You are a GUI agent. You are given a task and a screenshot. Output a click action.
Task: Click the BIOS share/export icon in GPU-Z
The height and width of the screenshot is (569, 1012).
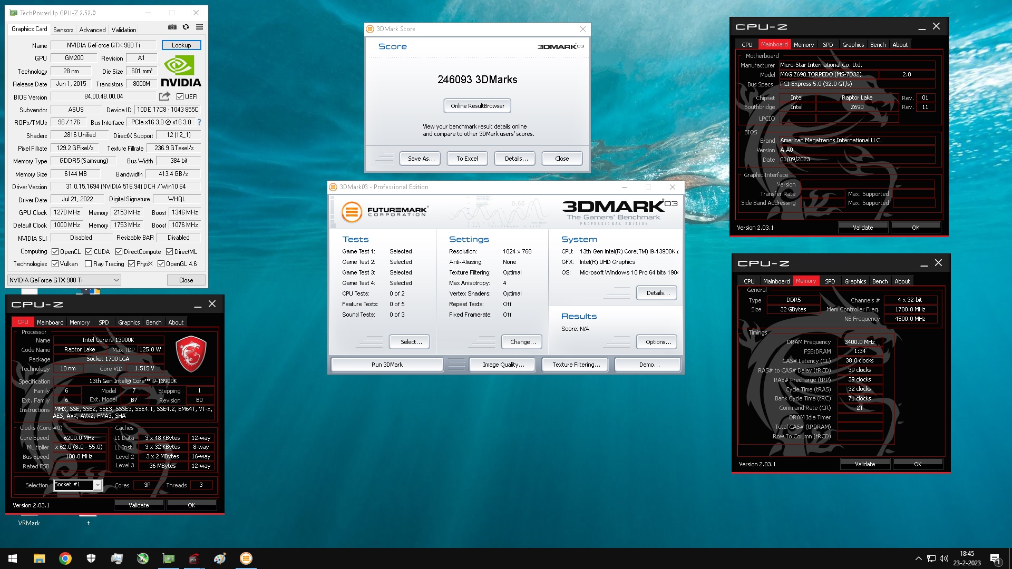165,96
